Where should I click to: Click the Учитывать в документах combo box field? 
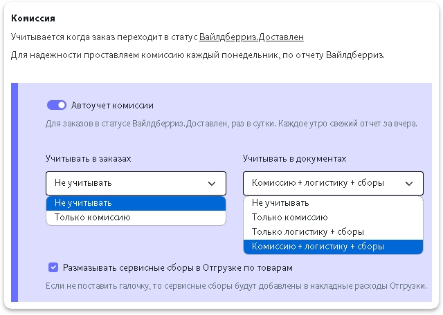pyautogui.click(x=322, y=184)
